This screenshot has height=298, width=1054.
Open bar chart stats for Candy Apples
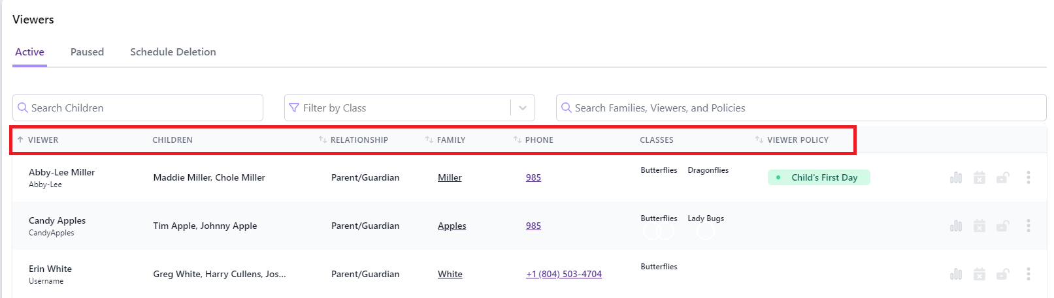[x=956, y=226]
